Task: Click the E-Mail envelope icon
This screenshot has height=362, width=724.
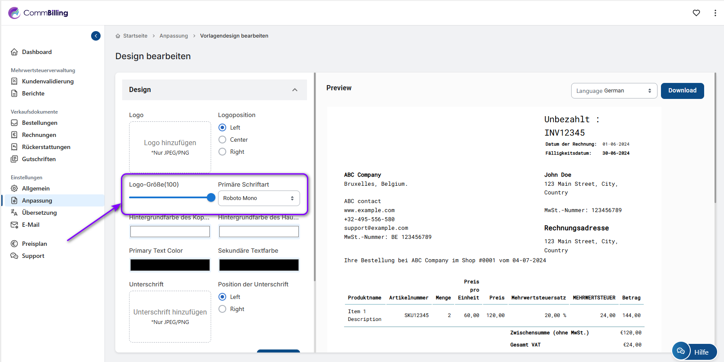Action: (14, 225)
